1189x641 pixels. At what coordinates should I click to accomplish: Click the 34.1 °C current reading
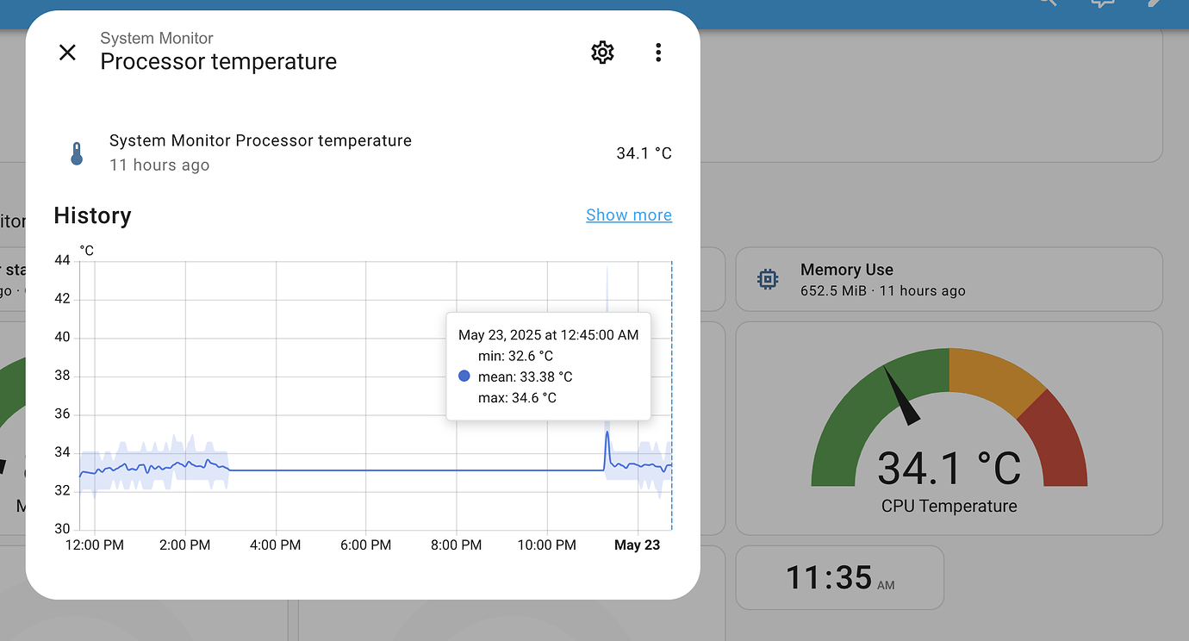coord(644,152)
